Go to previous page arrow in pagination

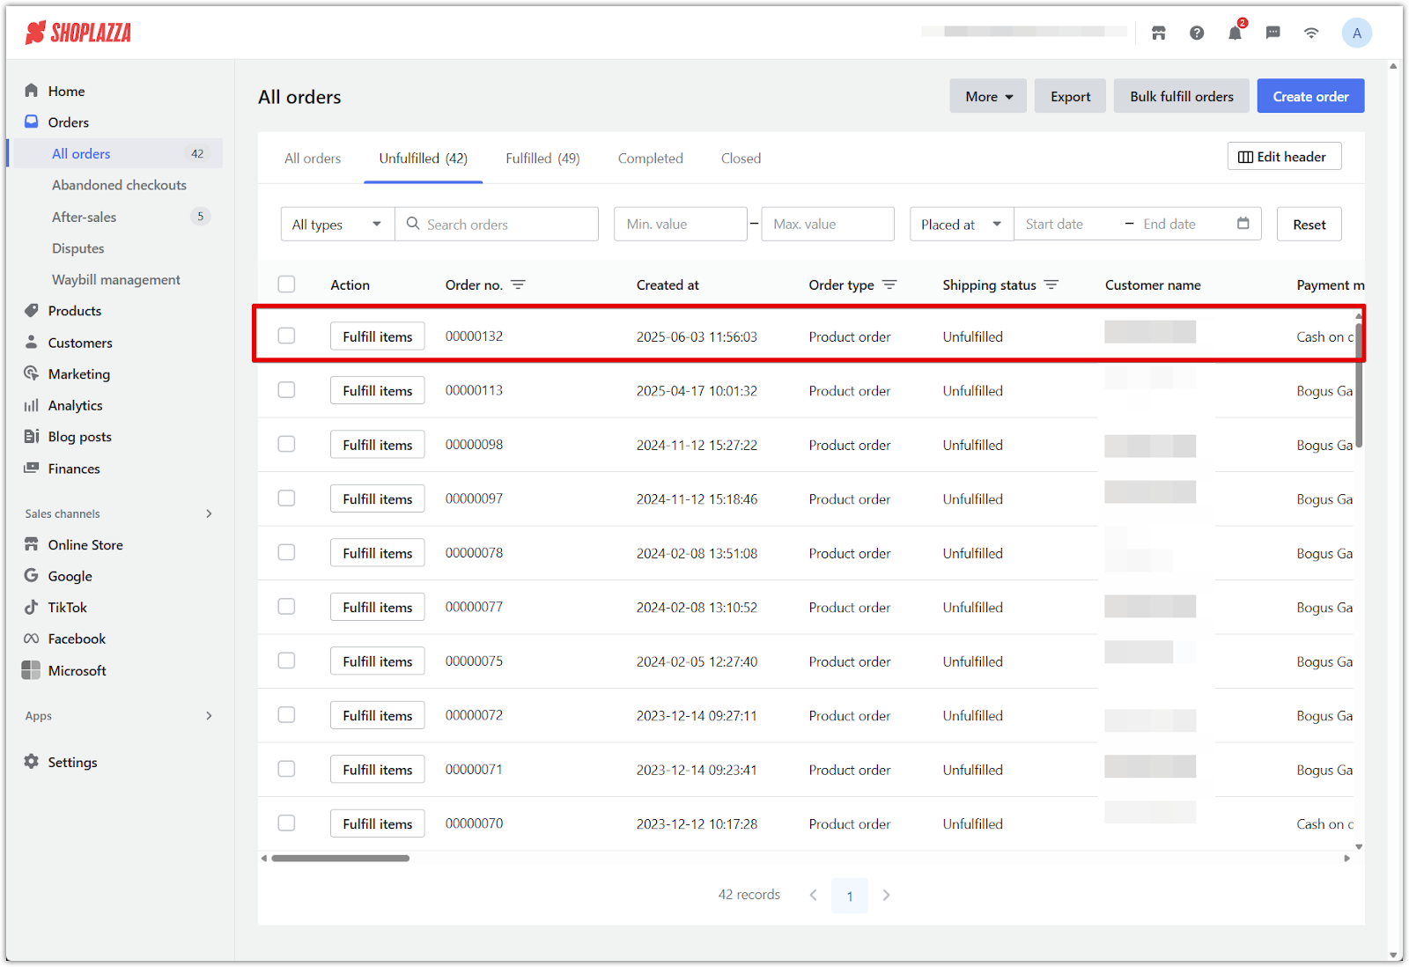point(813,895)
